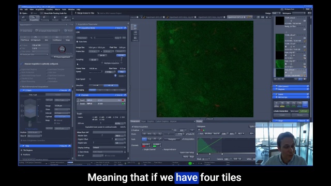Enable the 405 laser checkbox
This screenshot has width=331, height=186.
[x=93, y=117]
